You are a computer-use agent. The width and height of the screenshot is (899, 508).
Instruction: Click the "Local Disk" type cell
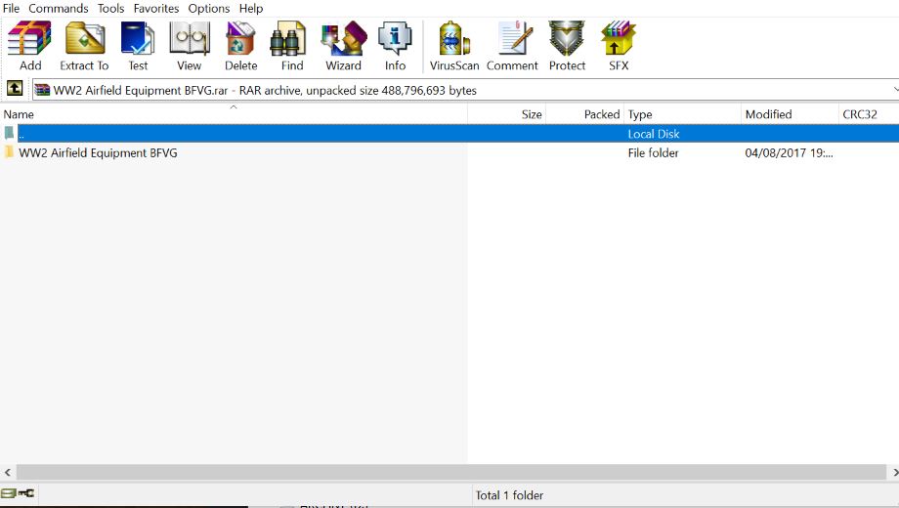pos(654,134)
